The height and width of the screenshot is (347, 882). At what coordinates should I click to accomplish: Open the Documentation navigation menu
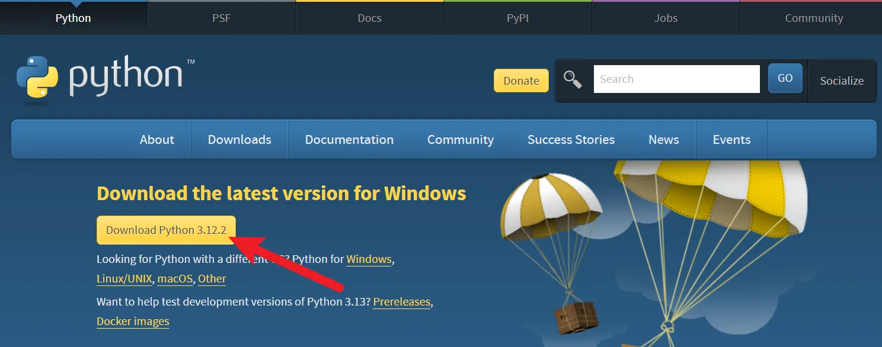[x=349, y=140]
